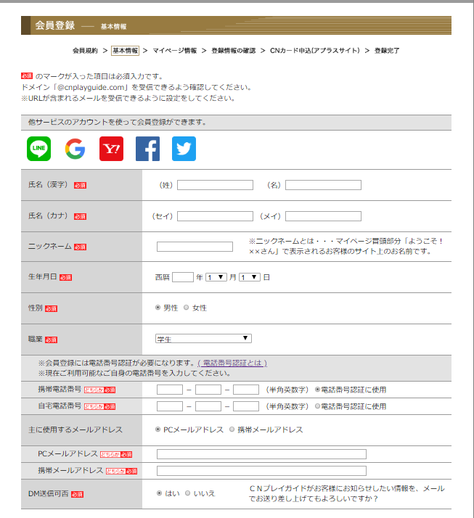The height and width of the screenshot is (518, 474).
Task: Register using the Google icon
Action: coord(75,149)
